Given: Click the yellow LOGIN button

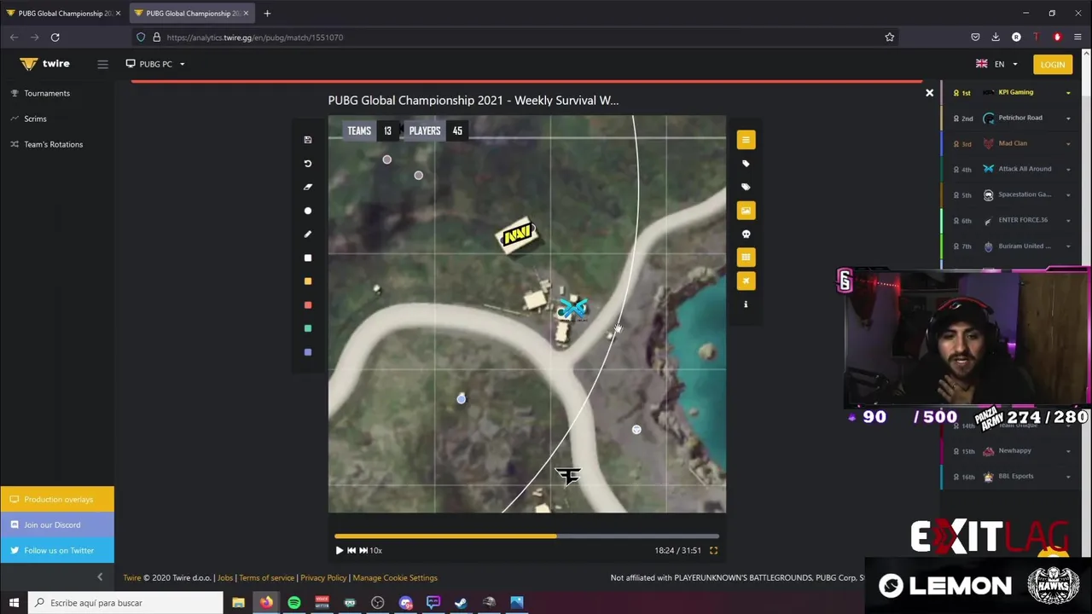Looking at the screenshot, I should point(1053,64).
